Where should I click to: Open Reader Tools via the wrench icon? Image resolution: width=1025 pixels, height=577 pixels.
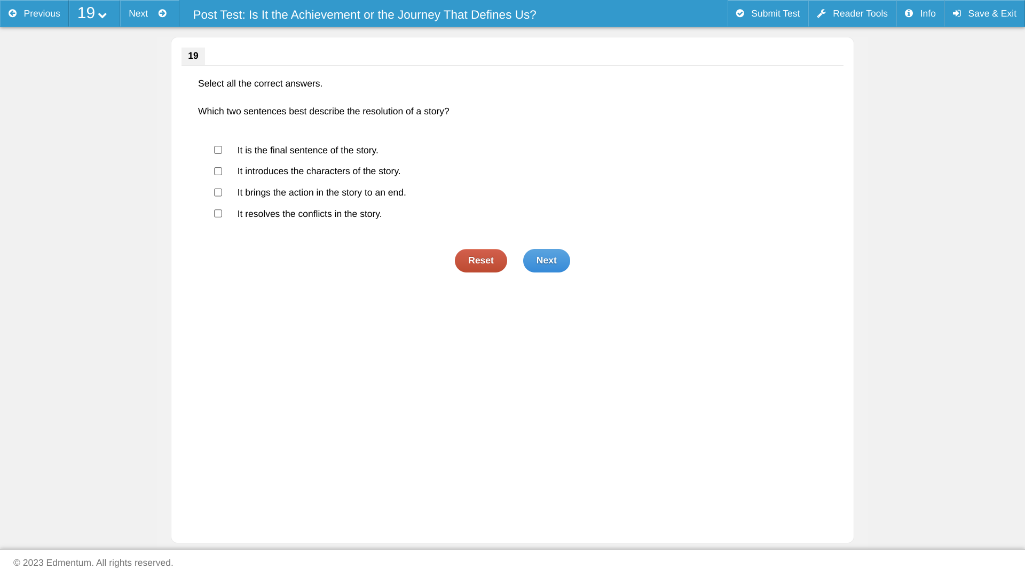pyautogui.click(x=821, y=13)
